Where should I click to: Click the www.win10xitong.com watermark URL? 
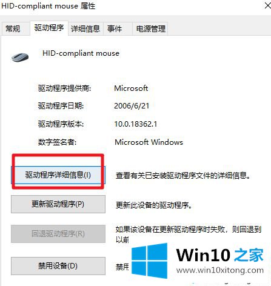point(220,270)
